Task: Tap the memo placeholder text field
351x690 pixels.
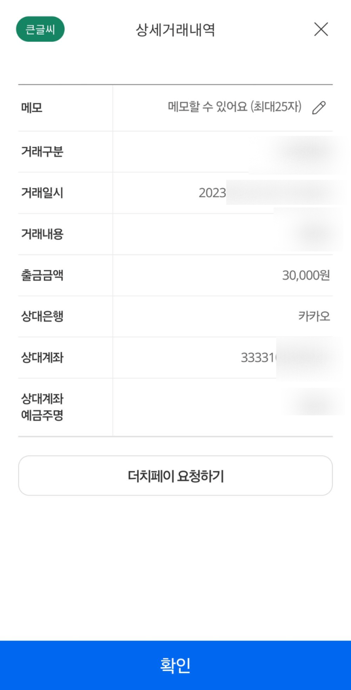Action: [234, 107]
